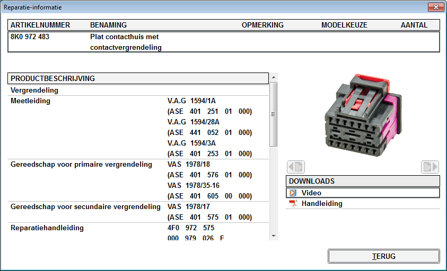The image size is (447, 271).
Task: Click the ARTIKELNUMMER column header
Action: 40,25
